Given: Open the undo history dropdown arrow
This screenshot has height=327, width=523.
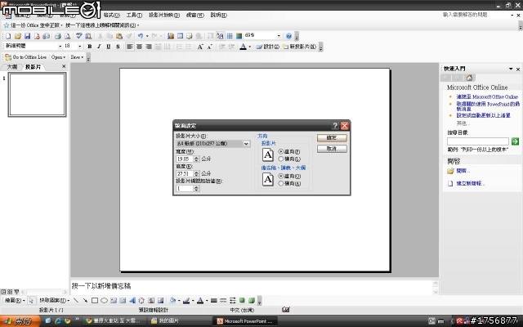Looking at the screenshot, I should click(147, 36).
